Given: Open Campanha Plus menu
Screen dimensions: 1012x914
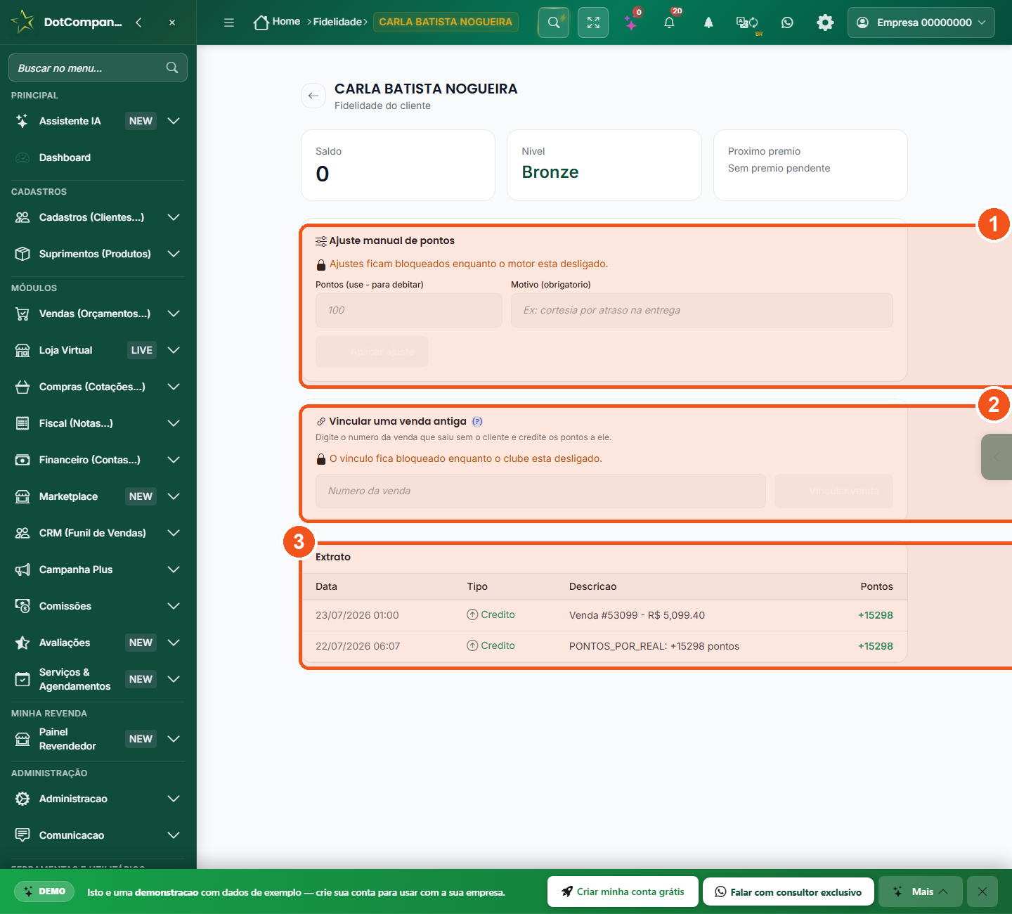Looking at the screenshot, I should point(98,569).
